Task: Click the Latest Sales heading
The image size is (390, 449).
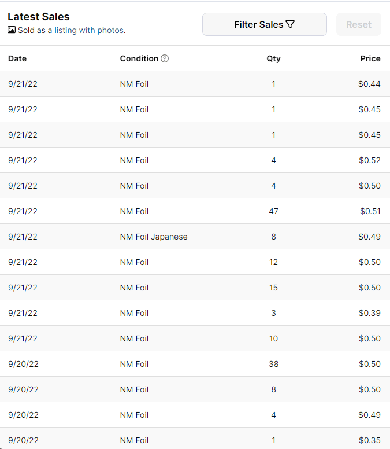Action: [39, 17]
